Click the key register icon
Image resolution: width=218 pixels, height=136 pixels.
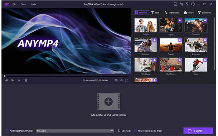point(187,4)
